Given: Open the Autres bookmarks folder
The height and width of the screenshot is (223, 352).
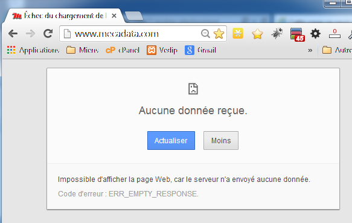Looking at the screenshot, I should coord(337,50).
